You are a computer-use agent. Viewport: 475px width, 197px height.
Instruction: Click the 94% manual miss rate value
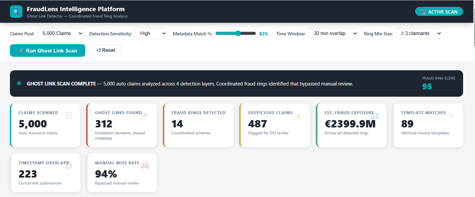(106, 174)
